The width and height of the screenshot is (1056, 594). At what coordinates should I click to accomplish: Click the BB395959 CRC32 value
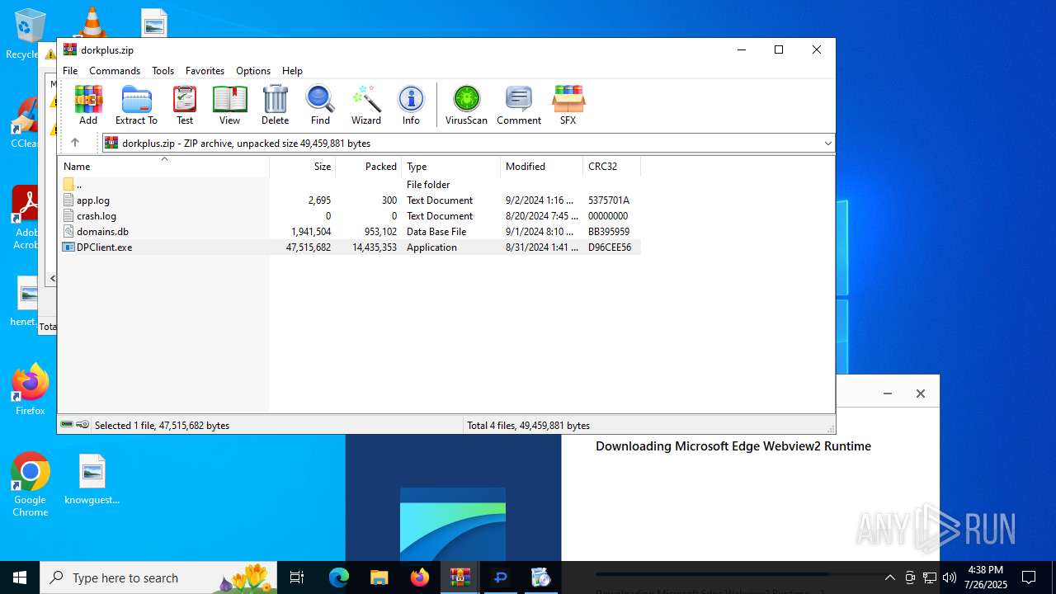point(609,232)
